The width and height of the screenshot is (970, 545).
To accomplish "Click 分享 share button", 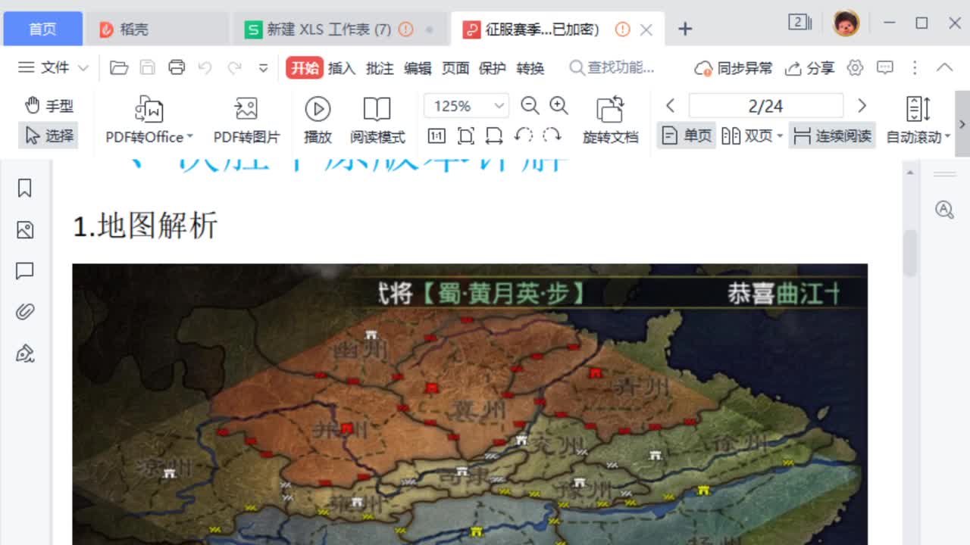I will (809, 68).
